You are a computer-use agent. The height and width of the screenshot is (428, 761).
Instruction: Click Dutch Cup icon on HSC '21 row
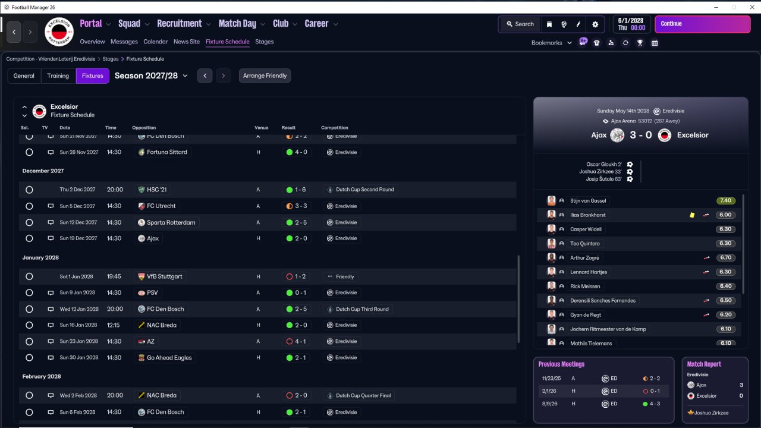click(331, 190)
